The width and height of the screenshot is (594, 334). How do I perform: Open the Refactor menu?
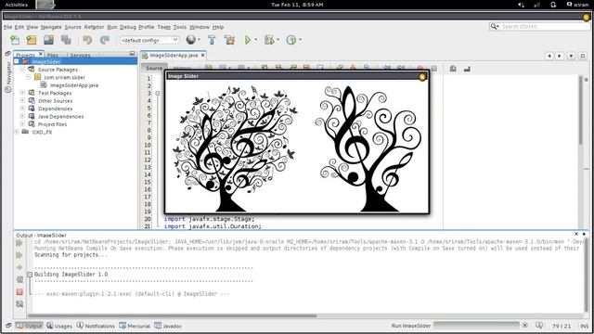94,27
